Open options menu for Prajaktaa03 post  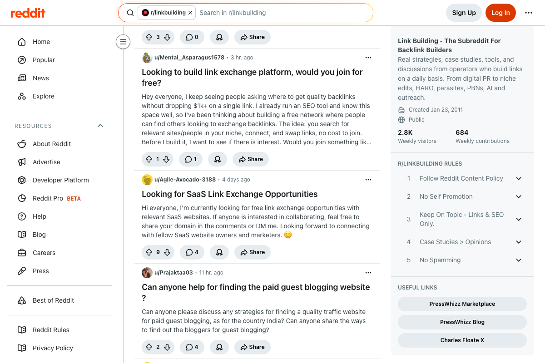click(368, 273)
